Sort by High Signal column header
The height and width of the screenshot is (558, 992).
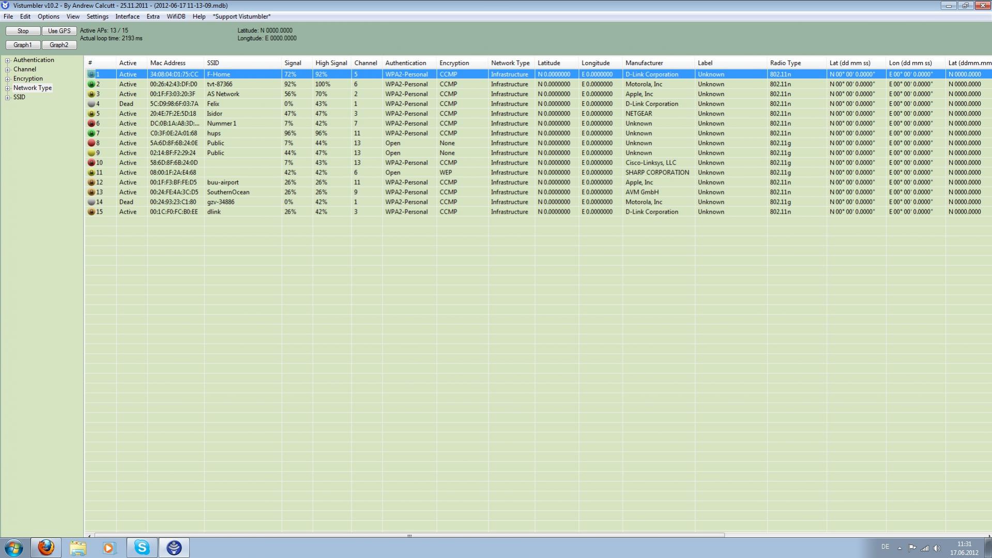[332, 63]
